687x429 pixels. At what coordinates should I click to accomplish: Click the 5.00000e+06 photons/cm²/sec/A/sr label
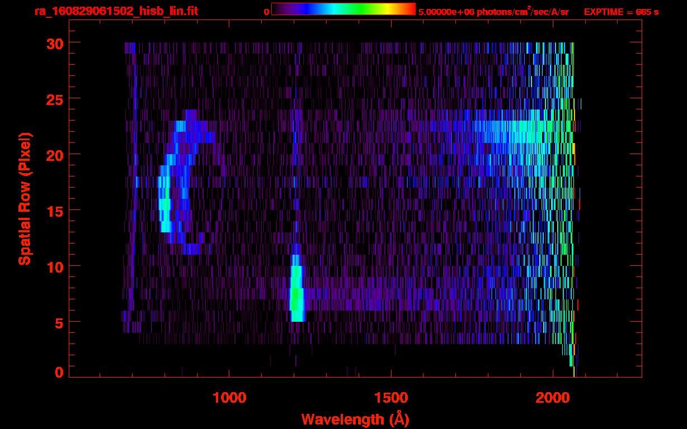(x=493, y=11)
